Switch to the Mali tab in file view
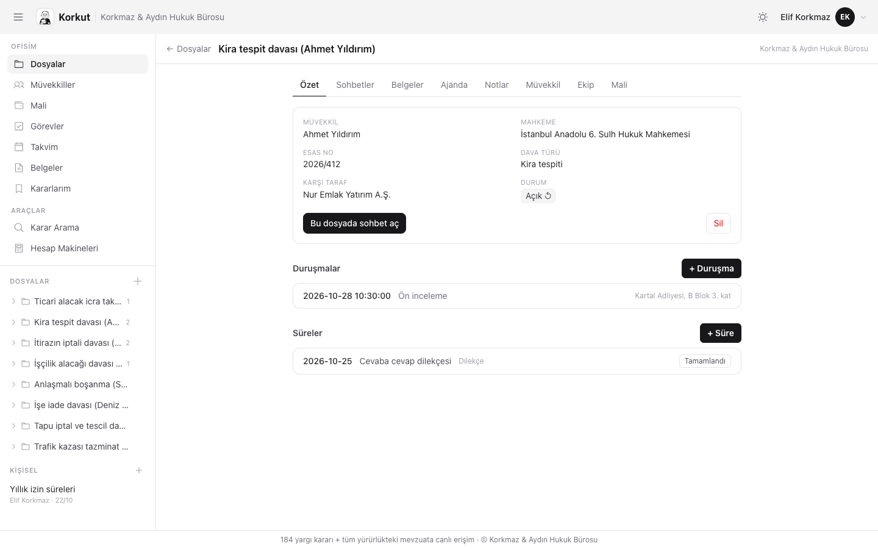 (x=619, y=85)
